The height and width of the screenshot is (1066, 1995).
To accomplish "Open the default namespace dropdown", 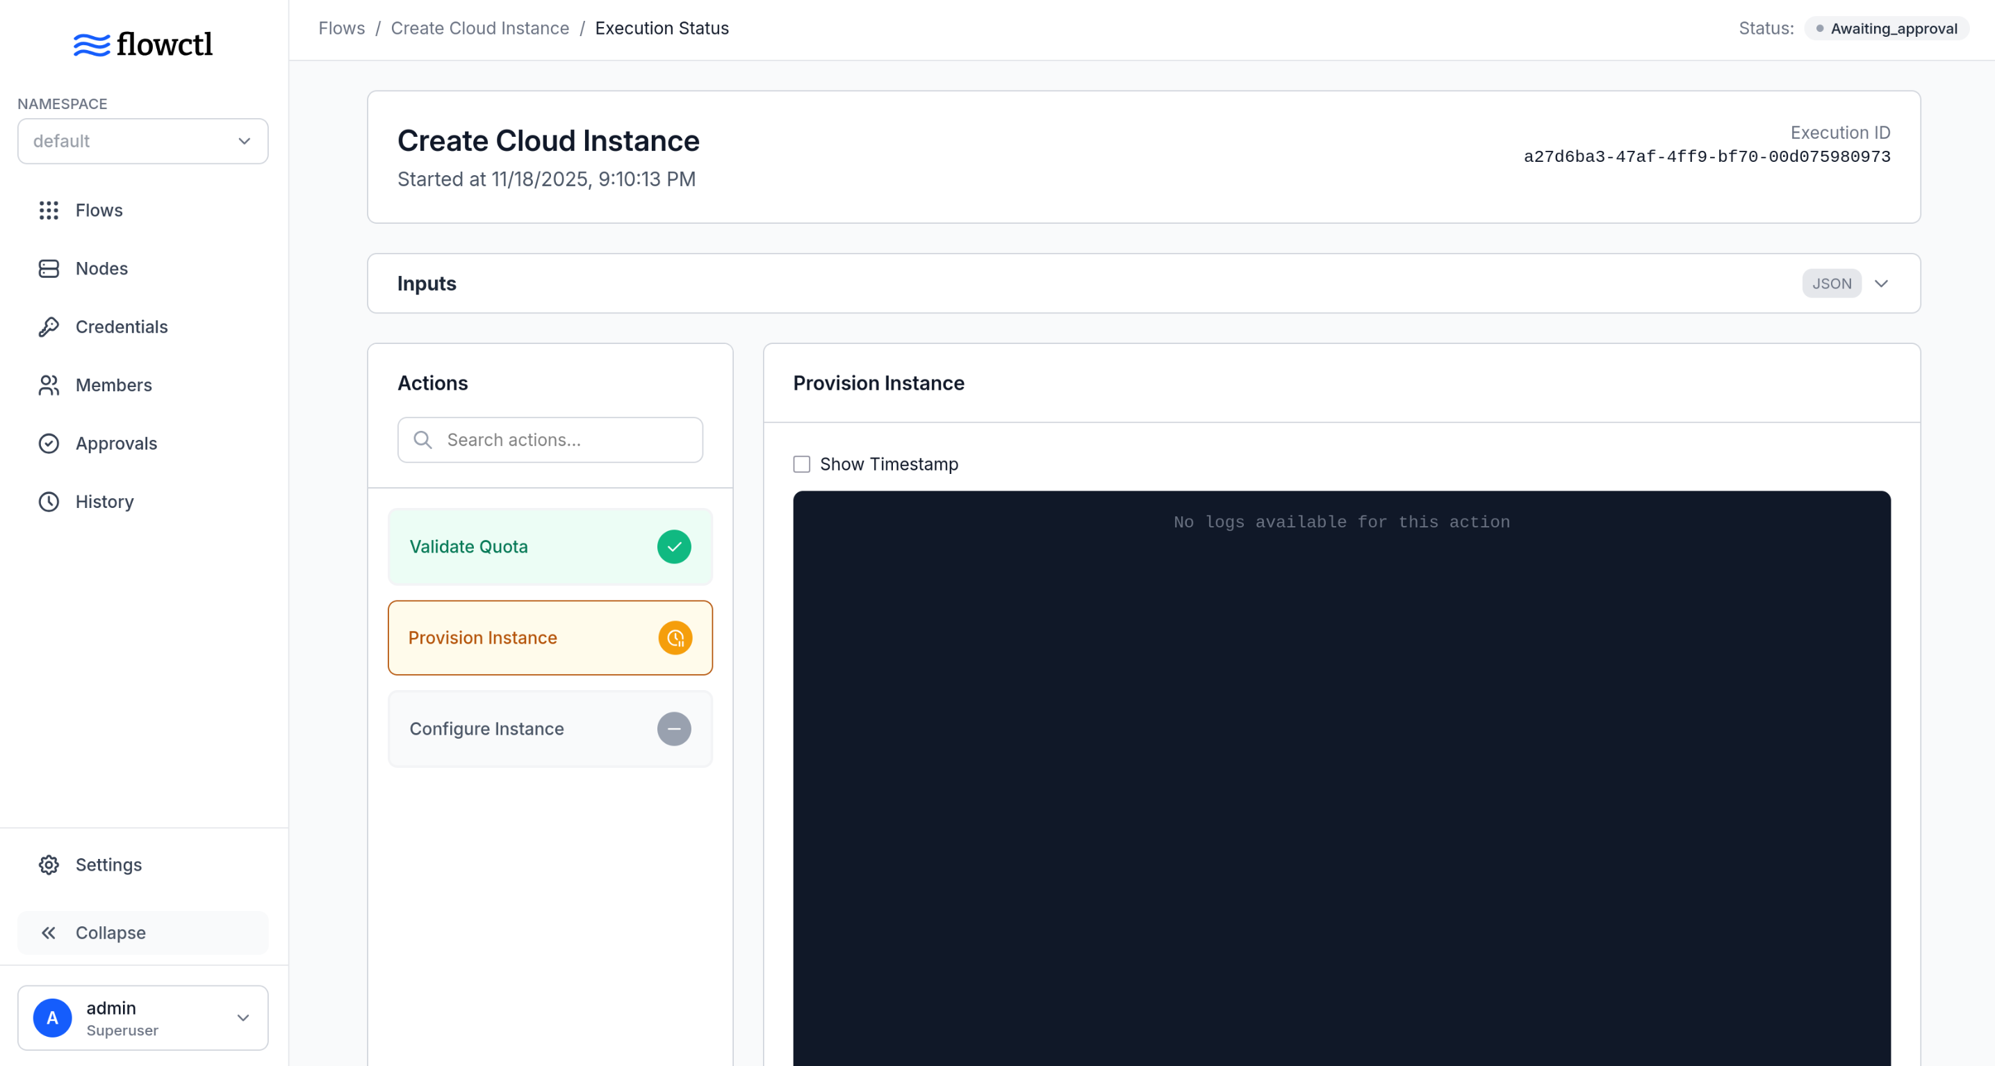I will pos(142,141).
